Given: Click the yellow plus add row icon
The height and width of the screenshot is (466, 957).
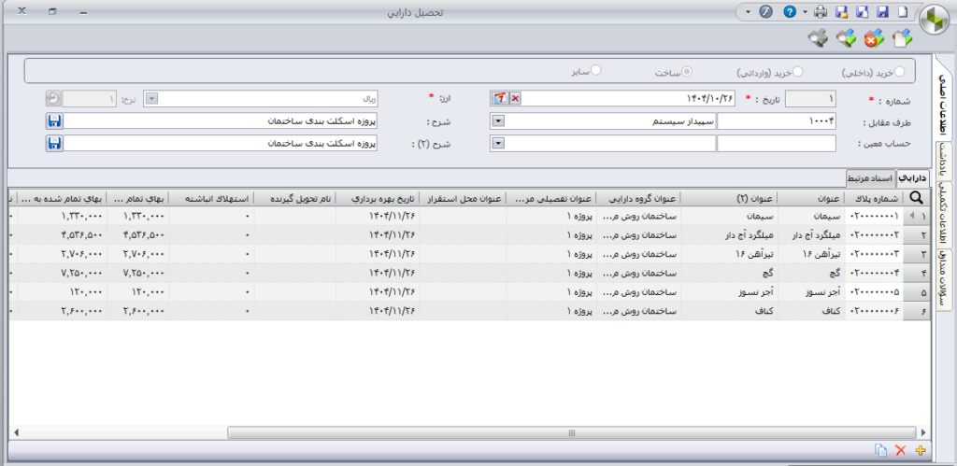Looking at the screenshot, I should (x=921, y=450).
